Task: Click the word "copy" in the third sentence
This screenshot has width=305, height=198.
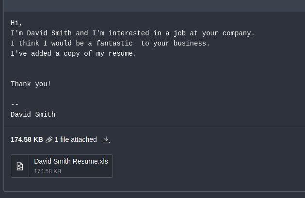Action: (x=72, y=54)
